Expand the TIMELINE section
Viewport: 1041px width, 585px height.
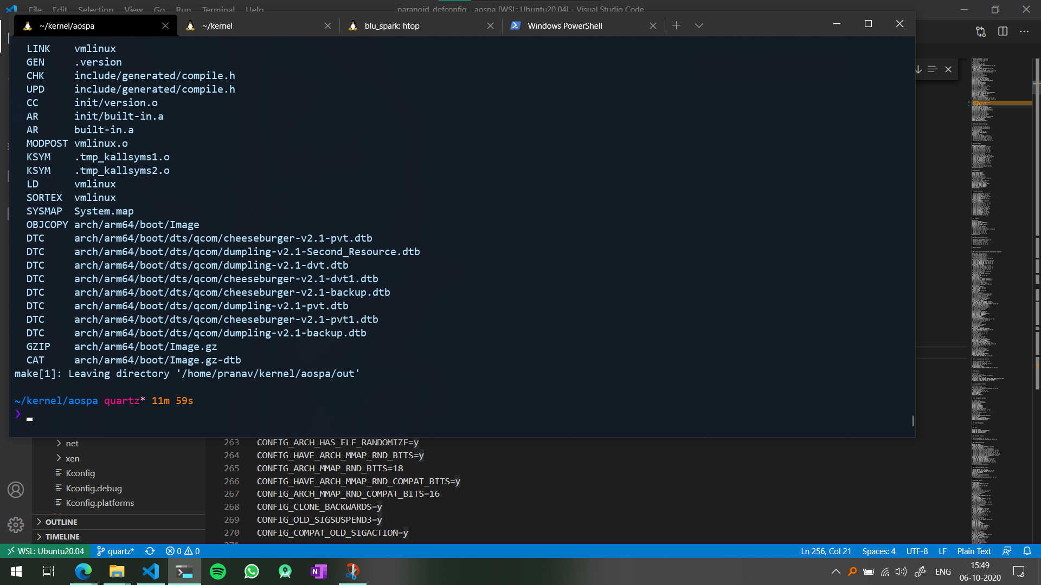pyautogui.click(x=119, y=537)
